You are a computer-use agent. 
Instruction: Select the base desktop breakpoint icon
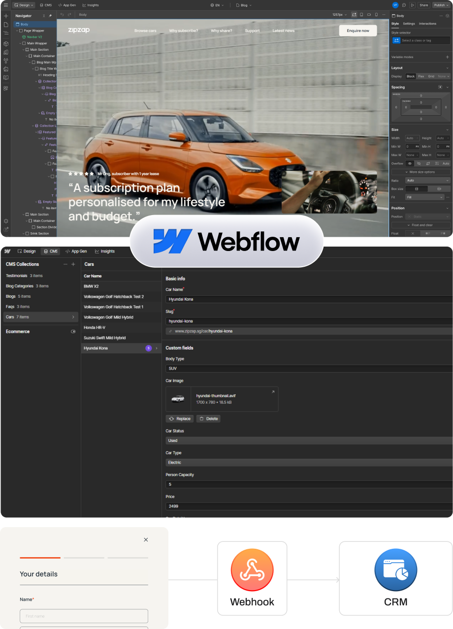[354, 15]
